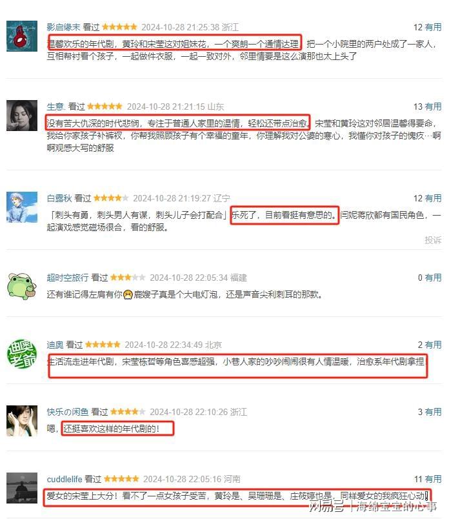Viewport: 449px width, 519px height.
Task: Click the username 生意
Action: point(55,107)
